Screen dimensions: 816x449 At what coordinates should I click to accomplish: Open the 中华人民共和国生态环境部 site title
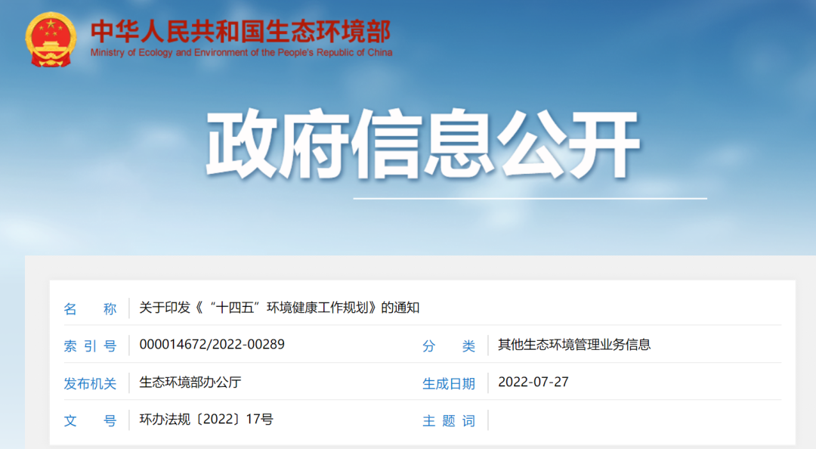pos(240,31)
